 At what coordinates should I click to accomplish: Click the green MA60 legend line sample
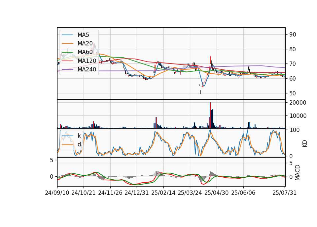click(67, 52)
